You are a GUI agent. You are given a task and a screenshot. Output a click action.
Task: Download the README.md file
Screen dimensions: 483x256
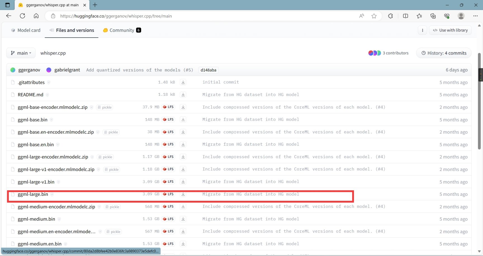tap(183, 95)
